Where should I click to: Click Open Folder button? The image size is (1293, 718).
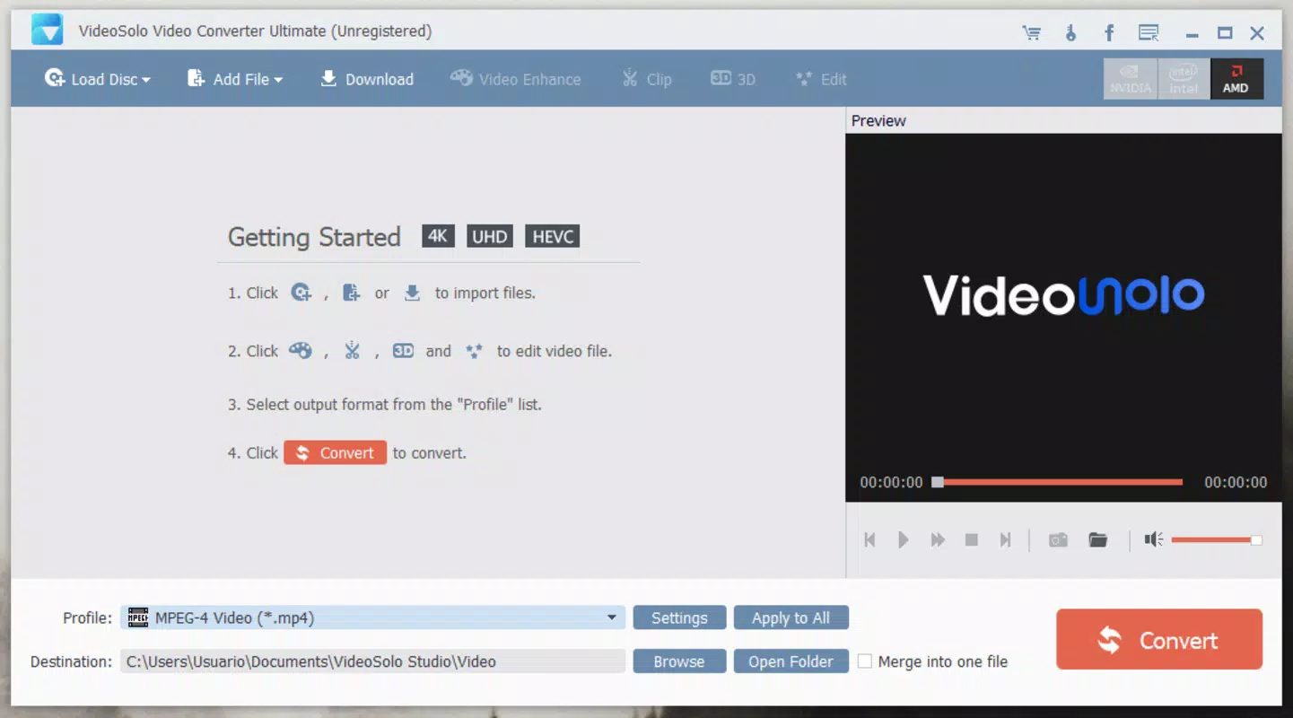click(x=791, y=661)
